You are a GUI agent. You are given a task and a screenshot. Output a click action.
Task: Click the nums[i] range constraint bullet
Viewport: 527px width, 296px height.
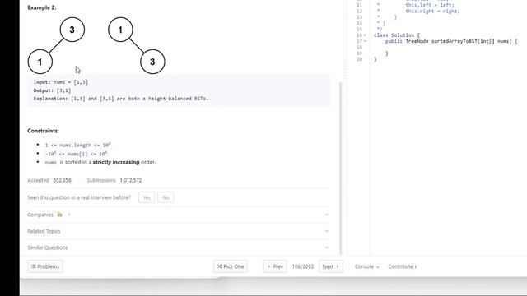(76, 154)
